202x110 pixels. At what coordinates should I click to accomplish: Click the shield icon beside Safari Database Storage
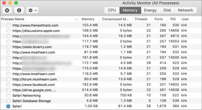point(8,101)
